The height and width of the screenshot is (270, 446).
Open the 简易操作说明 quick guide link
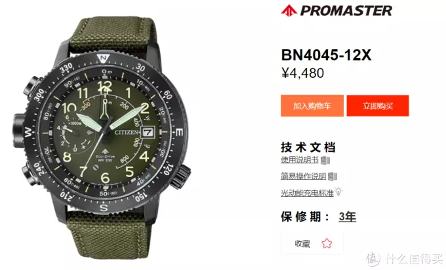coord(303,176)
